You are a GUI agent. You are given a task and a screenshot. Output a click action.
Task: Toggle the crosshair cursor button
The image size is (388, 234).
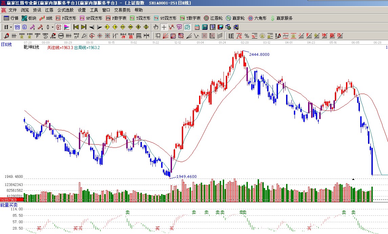pyautogui.click(x=164, y=27)
